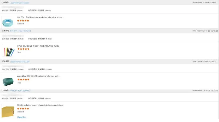Click the five stars under Silicone Resin Fiberglass Tube
219x122 pixels.
(x=23, y=49)
